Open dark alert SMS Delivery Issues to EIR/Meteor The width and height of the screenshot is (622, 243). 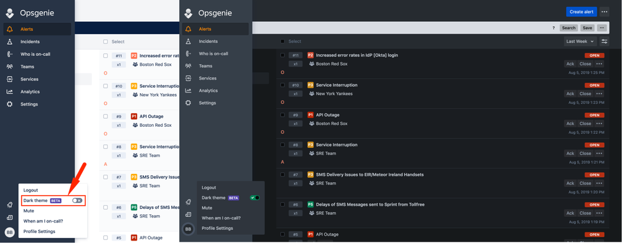tap(370, 175)
